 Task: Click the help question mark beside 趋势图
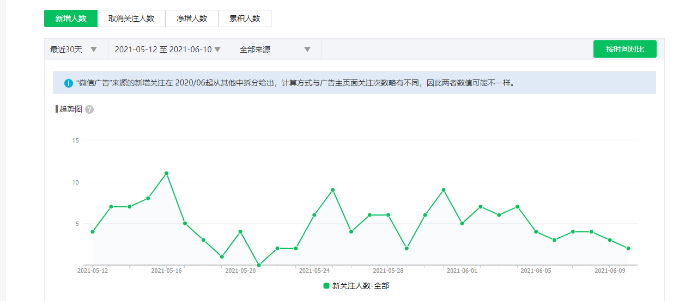click(89, 109)
